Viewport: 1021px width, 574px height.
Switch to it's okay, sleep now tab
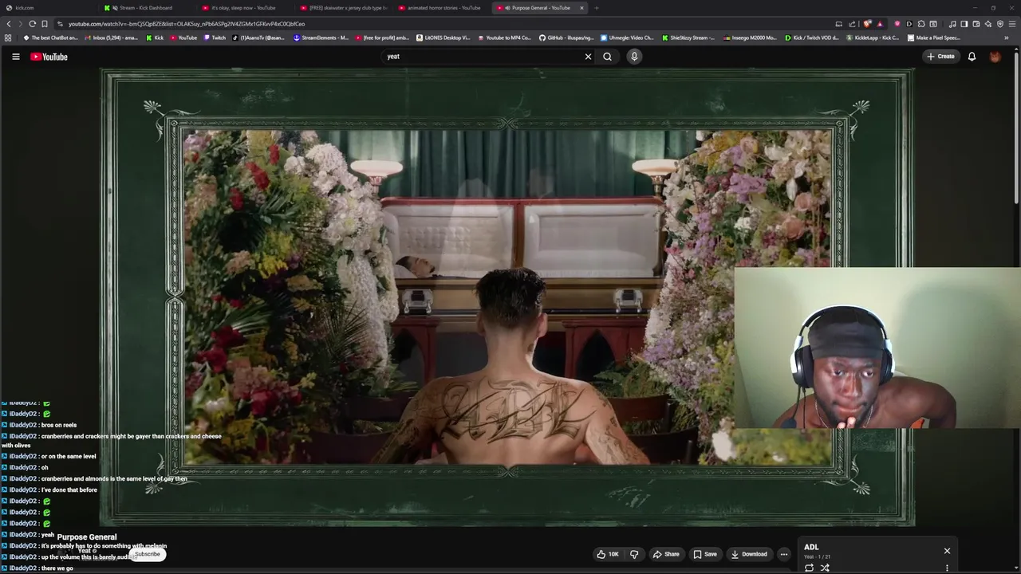[x=243, y=8]
